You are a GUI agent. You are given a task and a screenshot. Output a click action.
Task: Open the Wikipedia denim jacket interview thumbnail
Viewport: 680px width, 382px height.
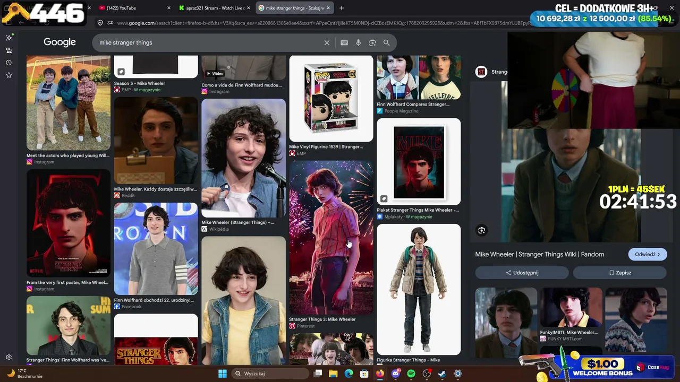click(243, 158)
